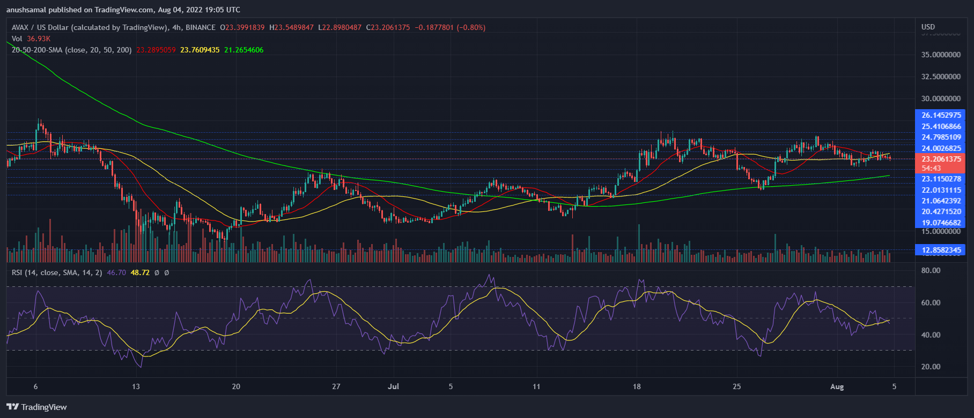Click the 15.0000000 price axis label

(x=941, y=231)
